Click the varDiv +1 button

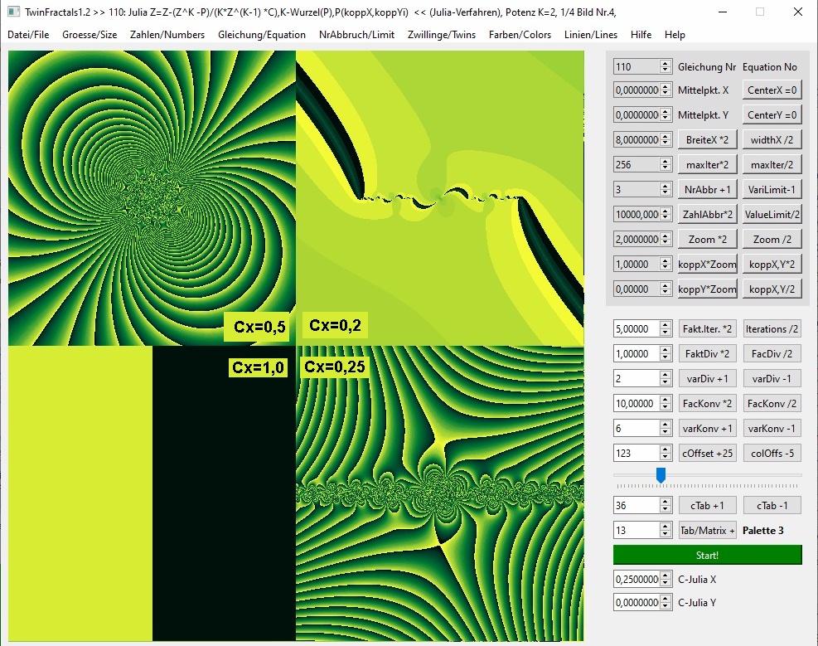[708, 379]
